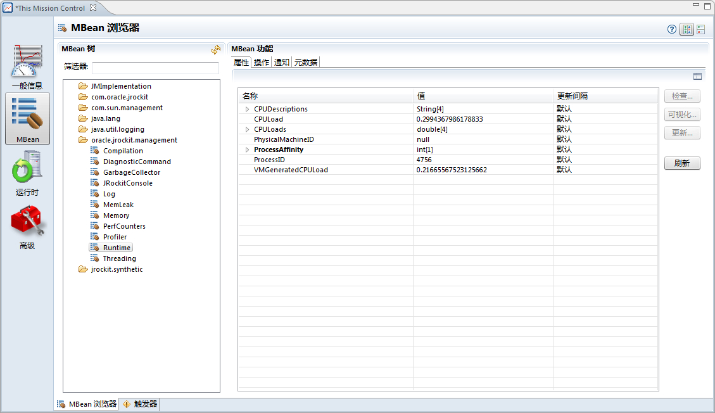Screen dimensions: 715x413
Task: Expand the ProcessAffinity attribute row
Action: (247, 150)
